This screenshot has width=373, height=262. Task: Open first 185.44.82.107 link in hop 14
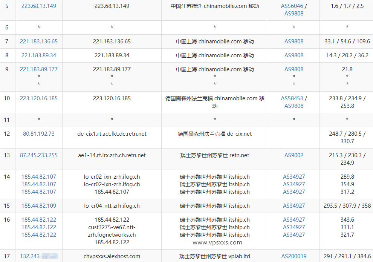click(x=39, y=177)
